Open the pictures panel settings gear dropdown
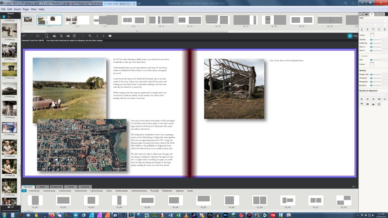This screenshot has width=388, height=218. click(x=9, y=17)
